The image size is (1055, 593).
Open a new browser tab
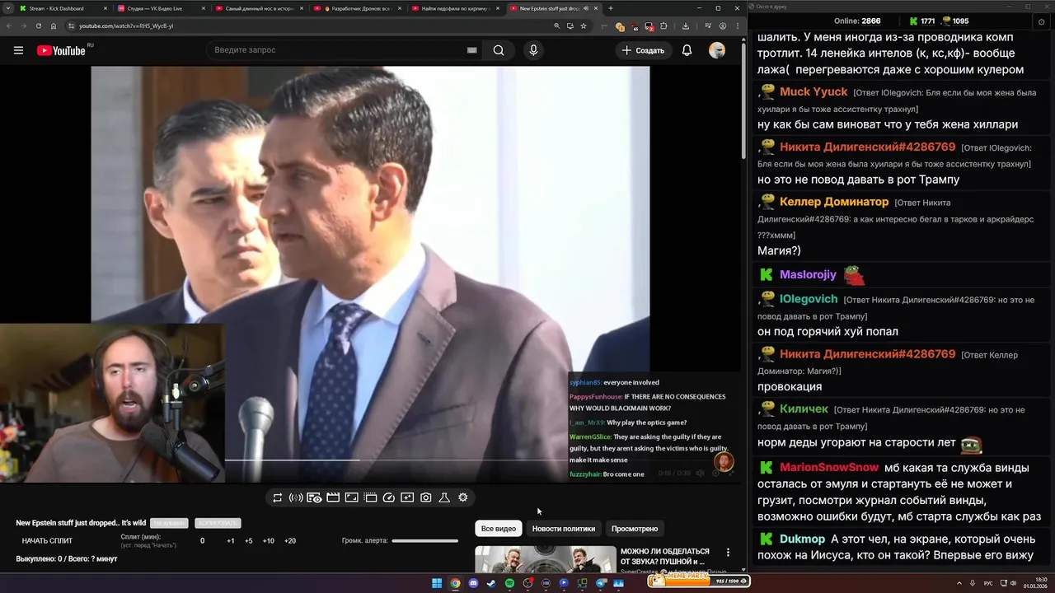pyautogui.click(x=610, y=8)
